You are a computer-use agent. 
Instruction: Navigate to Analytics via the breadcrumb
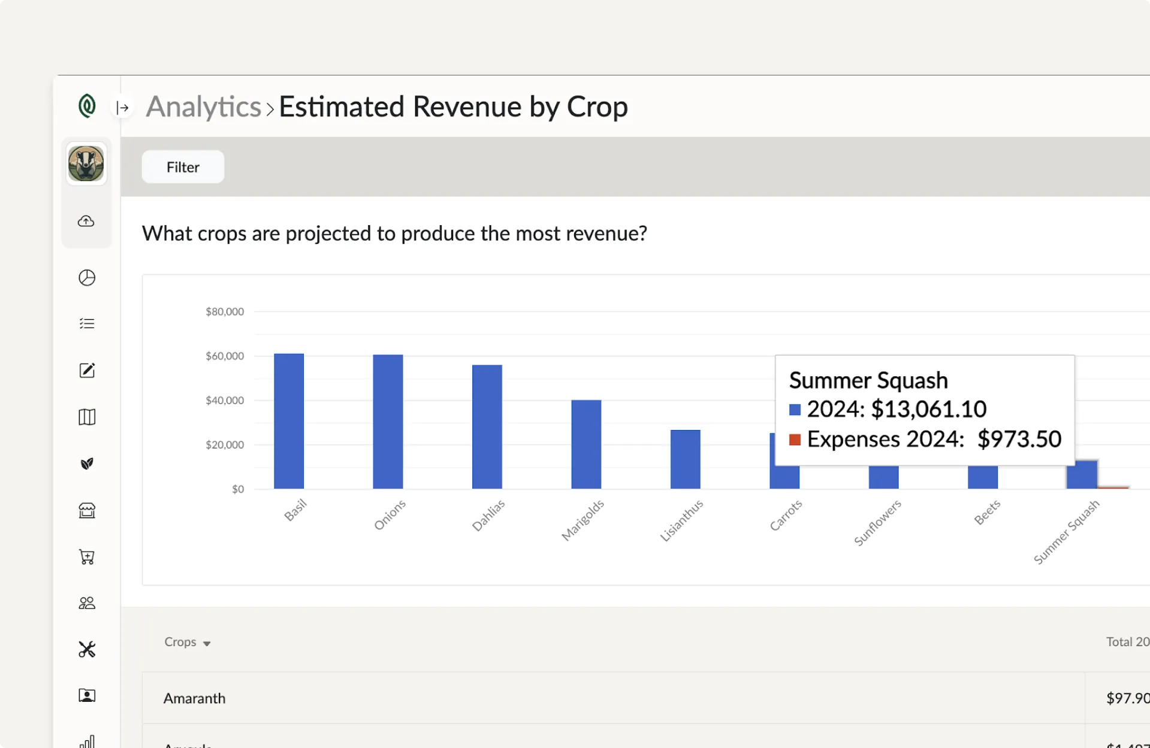[x=203, y=107]
